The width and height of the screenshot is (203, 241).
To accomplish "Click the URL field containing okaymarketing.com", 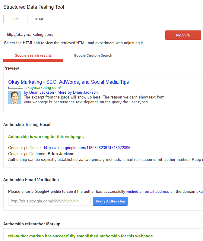I will point(82,35).
